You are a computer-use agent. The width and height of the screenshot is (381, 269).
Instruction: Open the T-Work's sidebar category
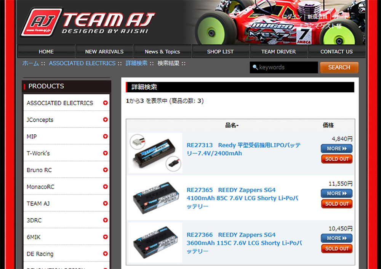coord(38,153)
